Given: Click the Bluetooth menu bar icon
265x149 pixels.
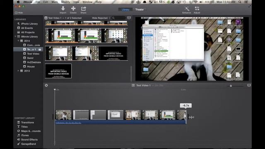Looking at the screenshot, I should (190, 2).
